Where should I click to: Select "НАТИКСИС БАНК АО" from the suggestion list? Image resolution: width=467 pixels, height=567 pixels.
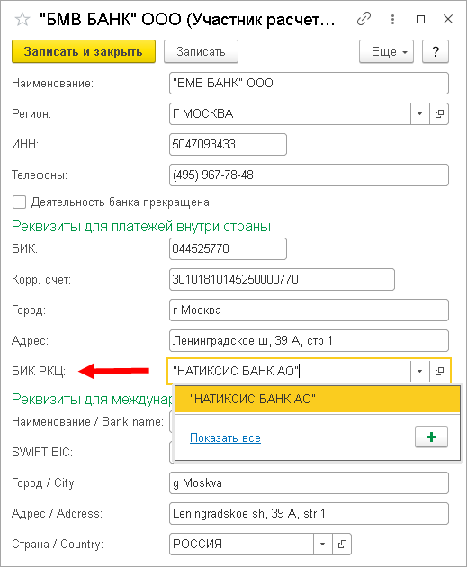tap(318, 399)
